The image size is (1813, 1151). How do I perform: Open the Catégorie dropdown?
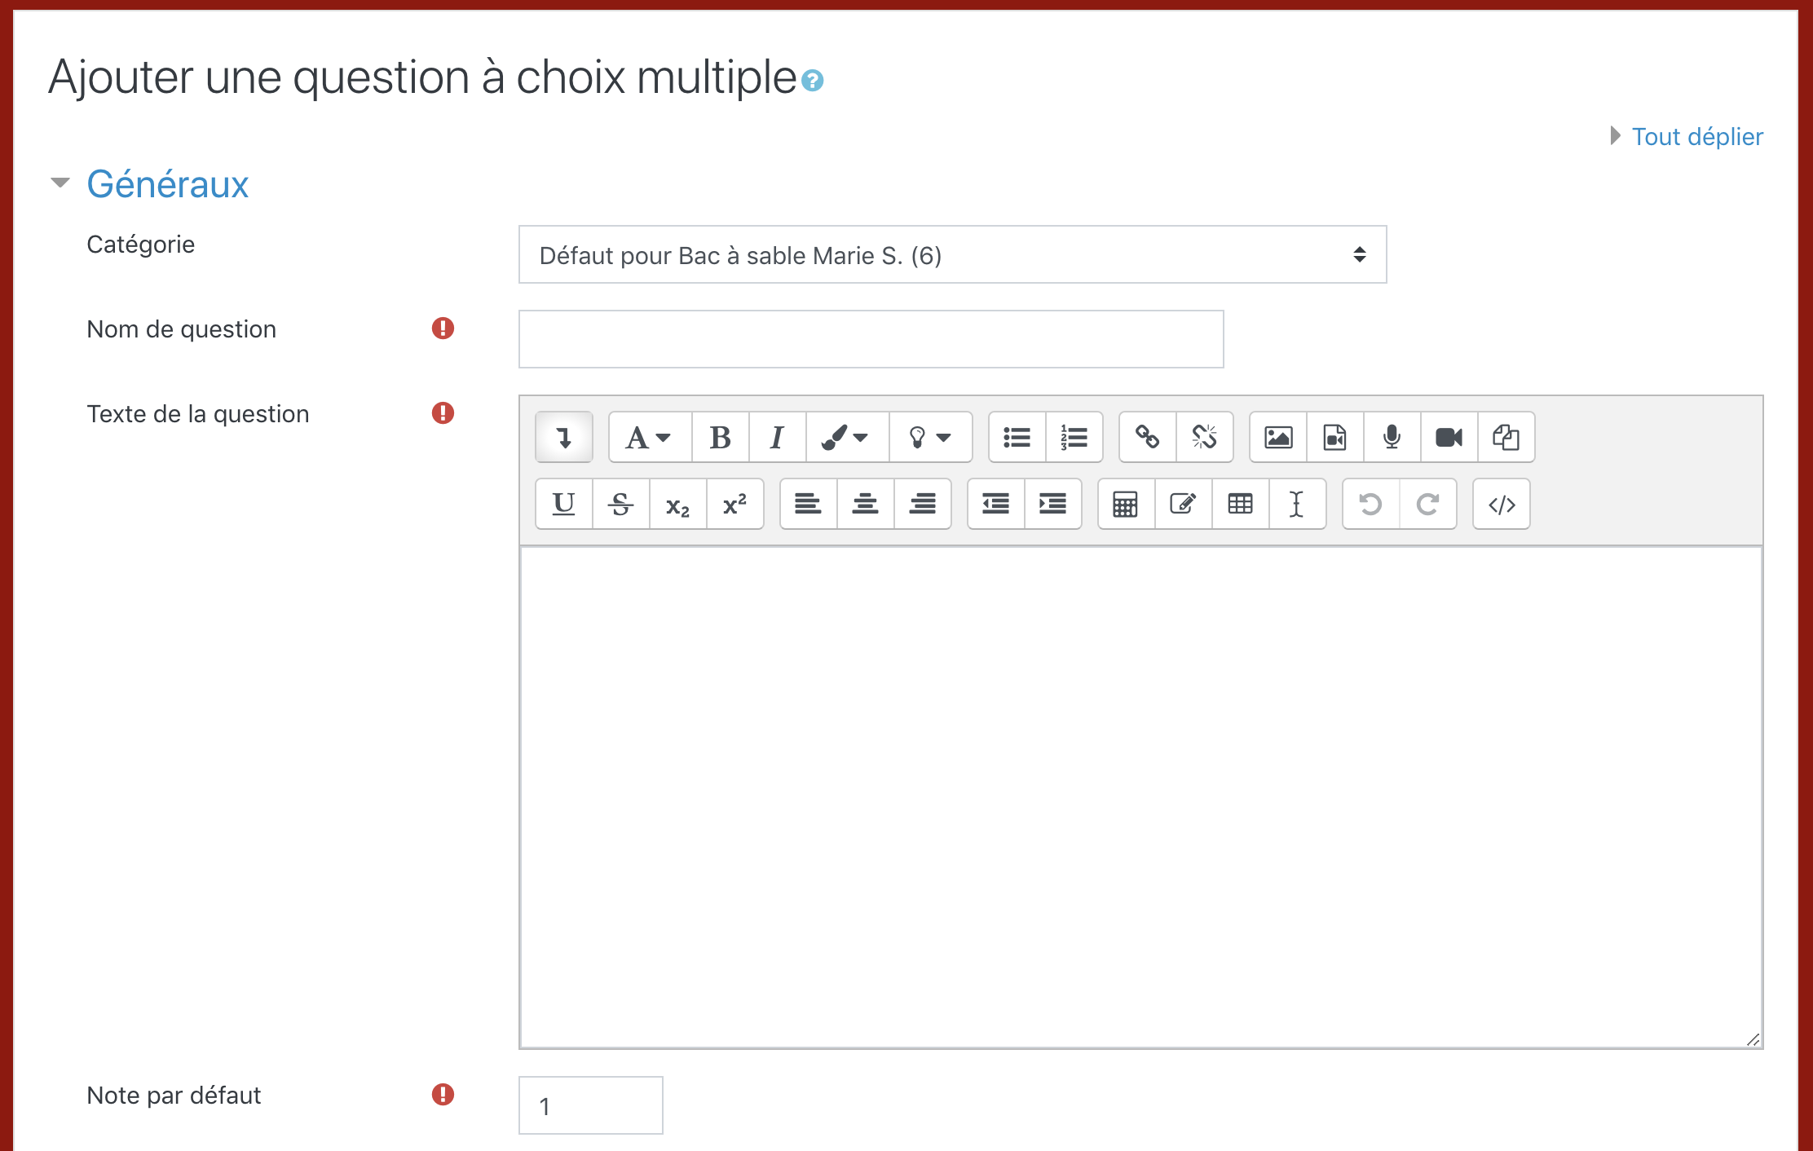tap(952, 255)
